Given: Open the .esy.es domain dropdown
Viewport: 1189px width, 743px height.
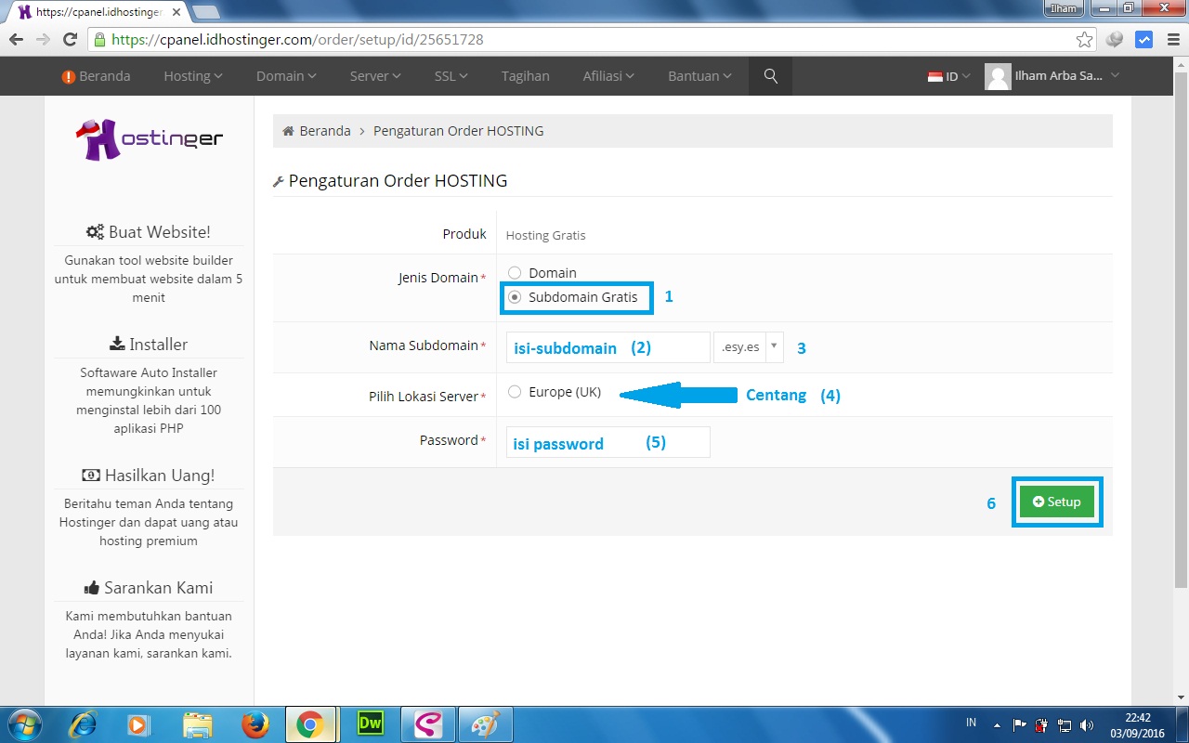Looking at the screenshot, I should tap(749, 347).
